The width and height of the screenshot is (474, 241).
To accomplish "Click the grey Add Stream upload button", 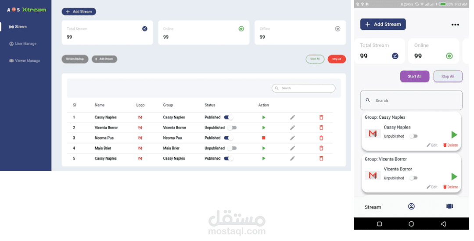I will 104,59.
